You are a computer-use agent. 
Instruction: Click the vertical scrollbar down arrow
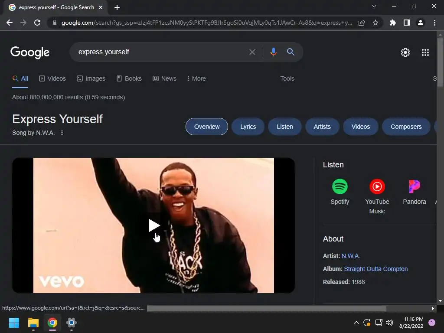(440, 301)
